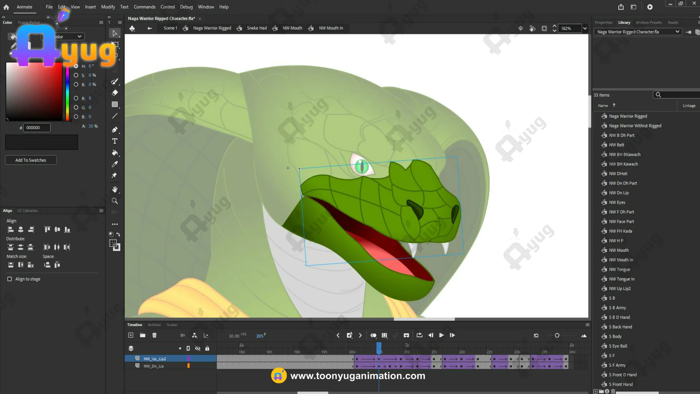700x394 pixels.
Task: Click Add To Swatches button
Action: click(x=31, y=160)
